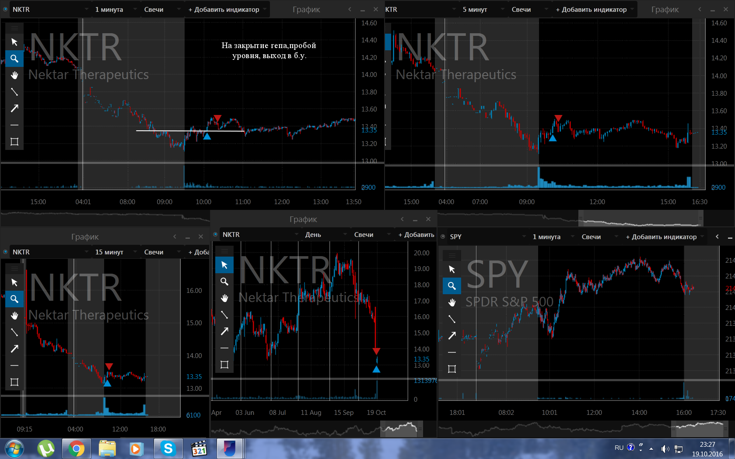Open 'День' timeframe dropdown in daily chart
This screenshot has width=735, height=459.
326,234
